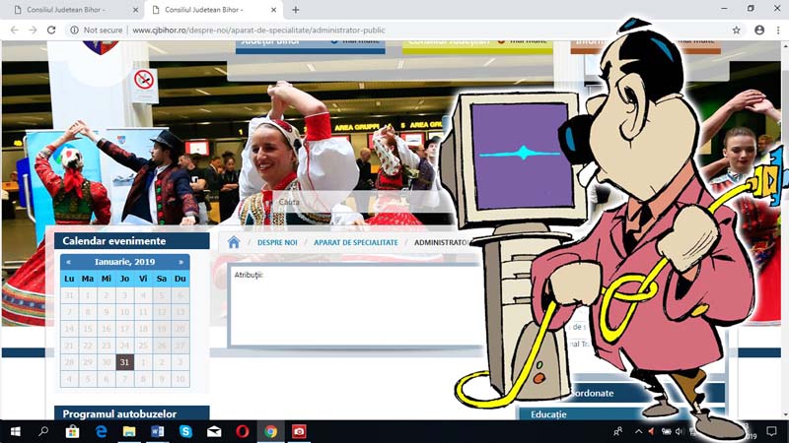This screenshot has width=789, height=443.
Task: Show previous month in events calendar
Action: click(68, 262)
